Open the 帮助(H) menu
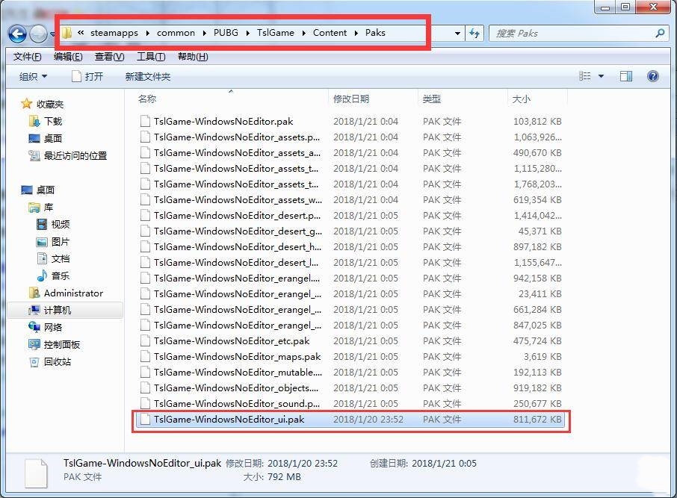The height and width of the screenshot is (498, 677). click(x=193, y=57)
